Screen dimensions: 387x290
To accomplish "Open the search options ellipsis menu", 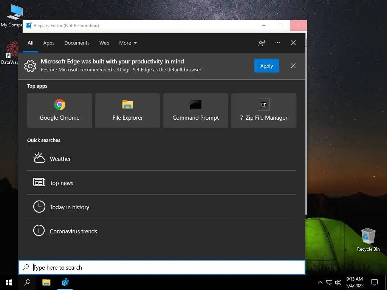I will [x=277, y=43].
